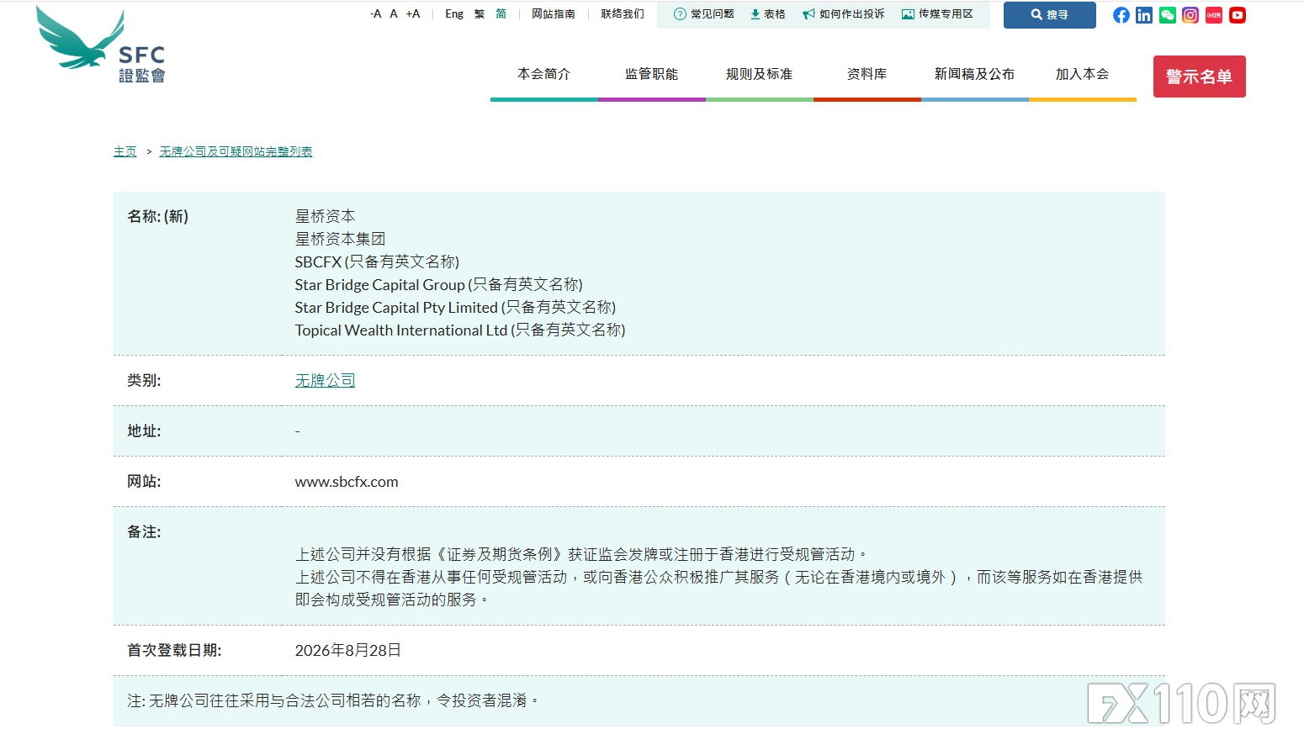Open the 联络我们 contact link
The height and width of the screenshot is (745, 1304).
[x=623, y=14]
